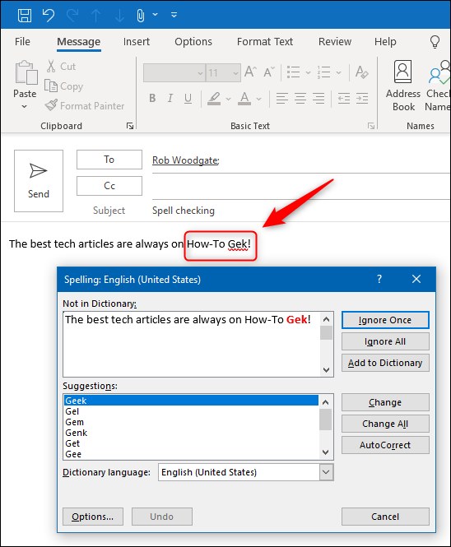Go to previous item with up arrow
Viewport: 451px width, 547px height.
95,16
